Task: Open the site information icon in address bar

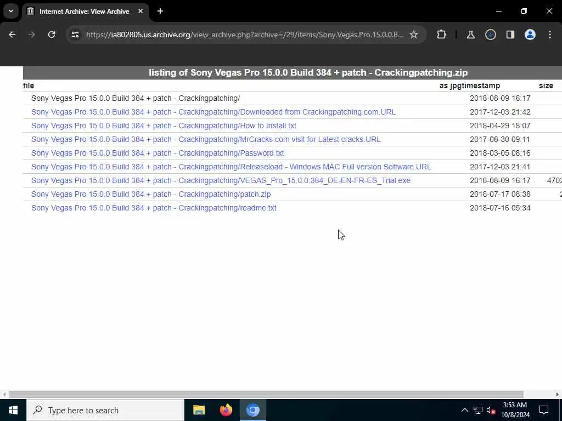Action: point(75,35)
